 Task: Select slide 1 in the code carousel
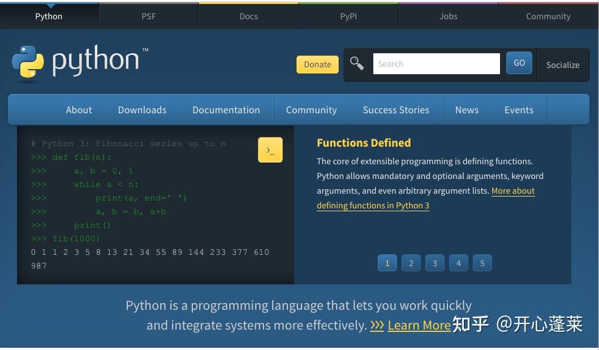click(387, 263)
